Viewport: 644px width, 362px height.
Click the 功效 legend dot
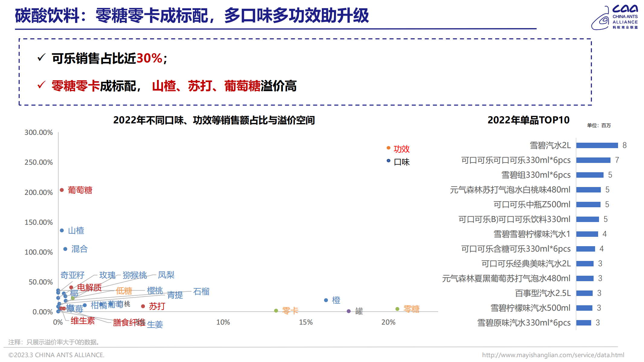point(389,148)
